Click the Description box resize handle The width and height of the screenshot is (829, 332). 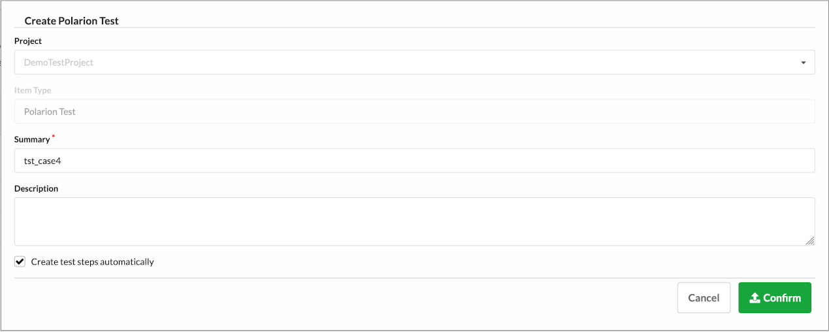click(810, 241)
